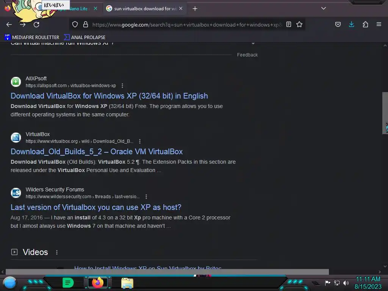Open the Action Center flag icon

coord(327,283)
